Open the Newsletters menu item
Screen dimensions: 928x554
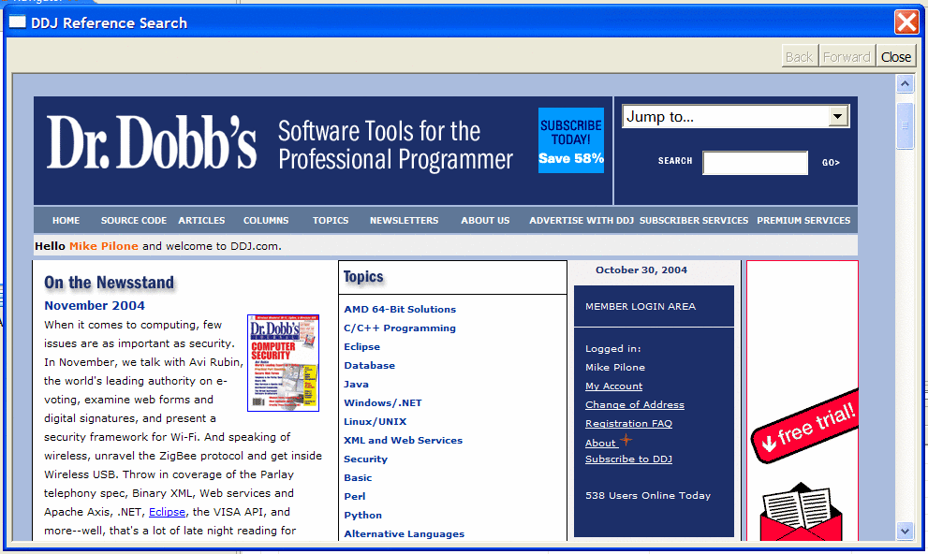click(x=404, y=221)
